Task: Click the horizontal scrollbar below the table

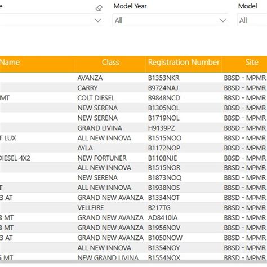Action: [x=133, y=261]
